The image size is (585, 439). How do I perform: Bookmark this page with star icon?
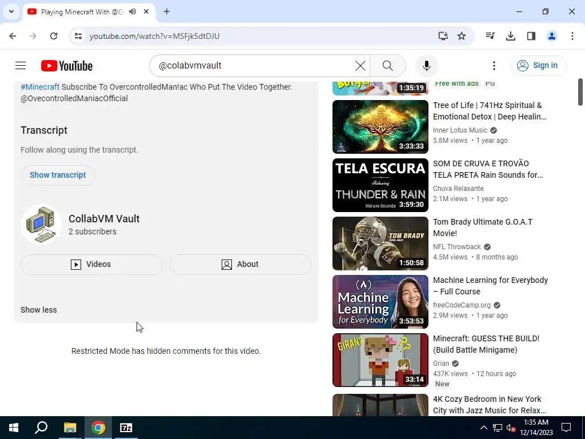point(462,36)
